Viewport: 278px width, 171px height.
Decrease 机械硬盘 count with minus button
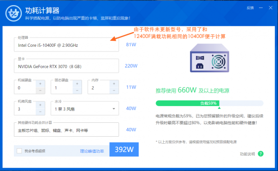40,90
